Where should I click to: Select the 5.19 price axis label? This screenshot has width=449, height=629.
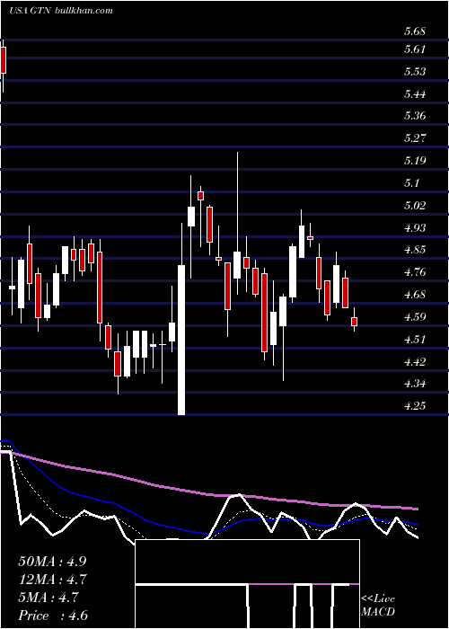(415, 161)
